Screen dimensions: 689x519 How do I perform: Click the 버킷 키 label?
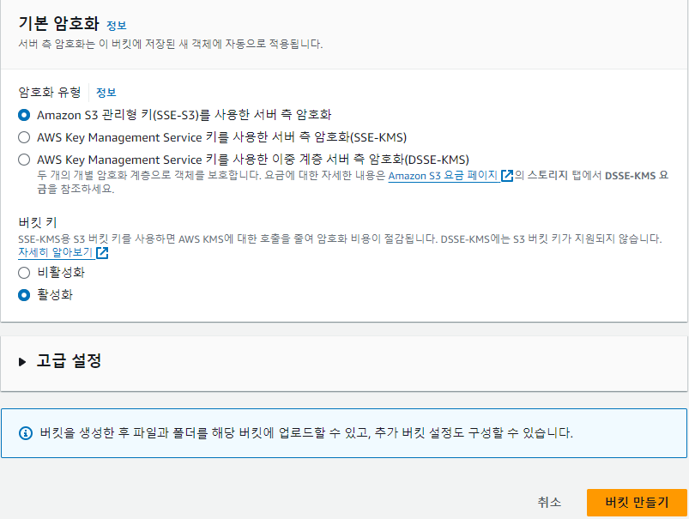(x=38, y=222)
